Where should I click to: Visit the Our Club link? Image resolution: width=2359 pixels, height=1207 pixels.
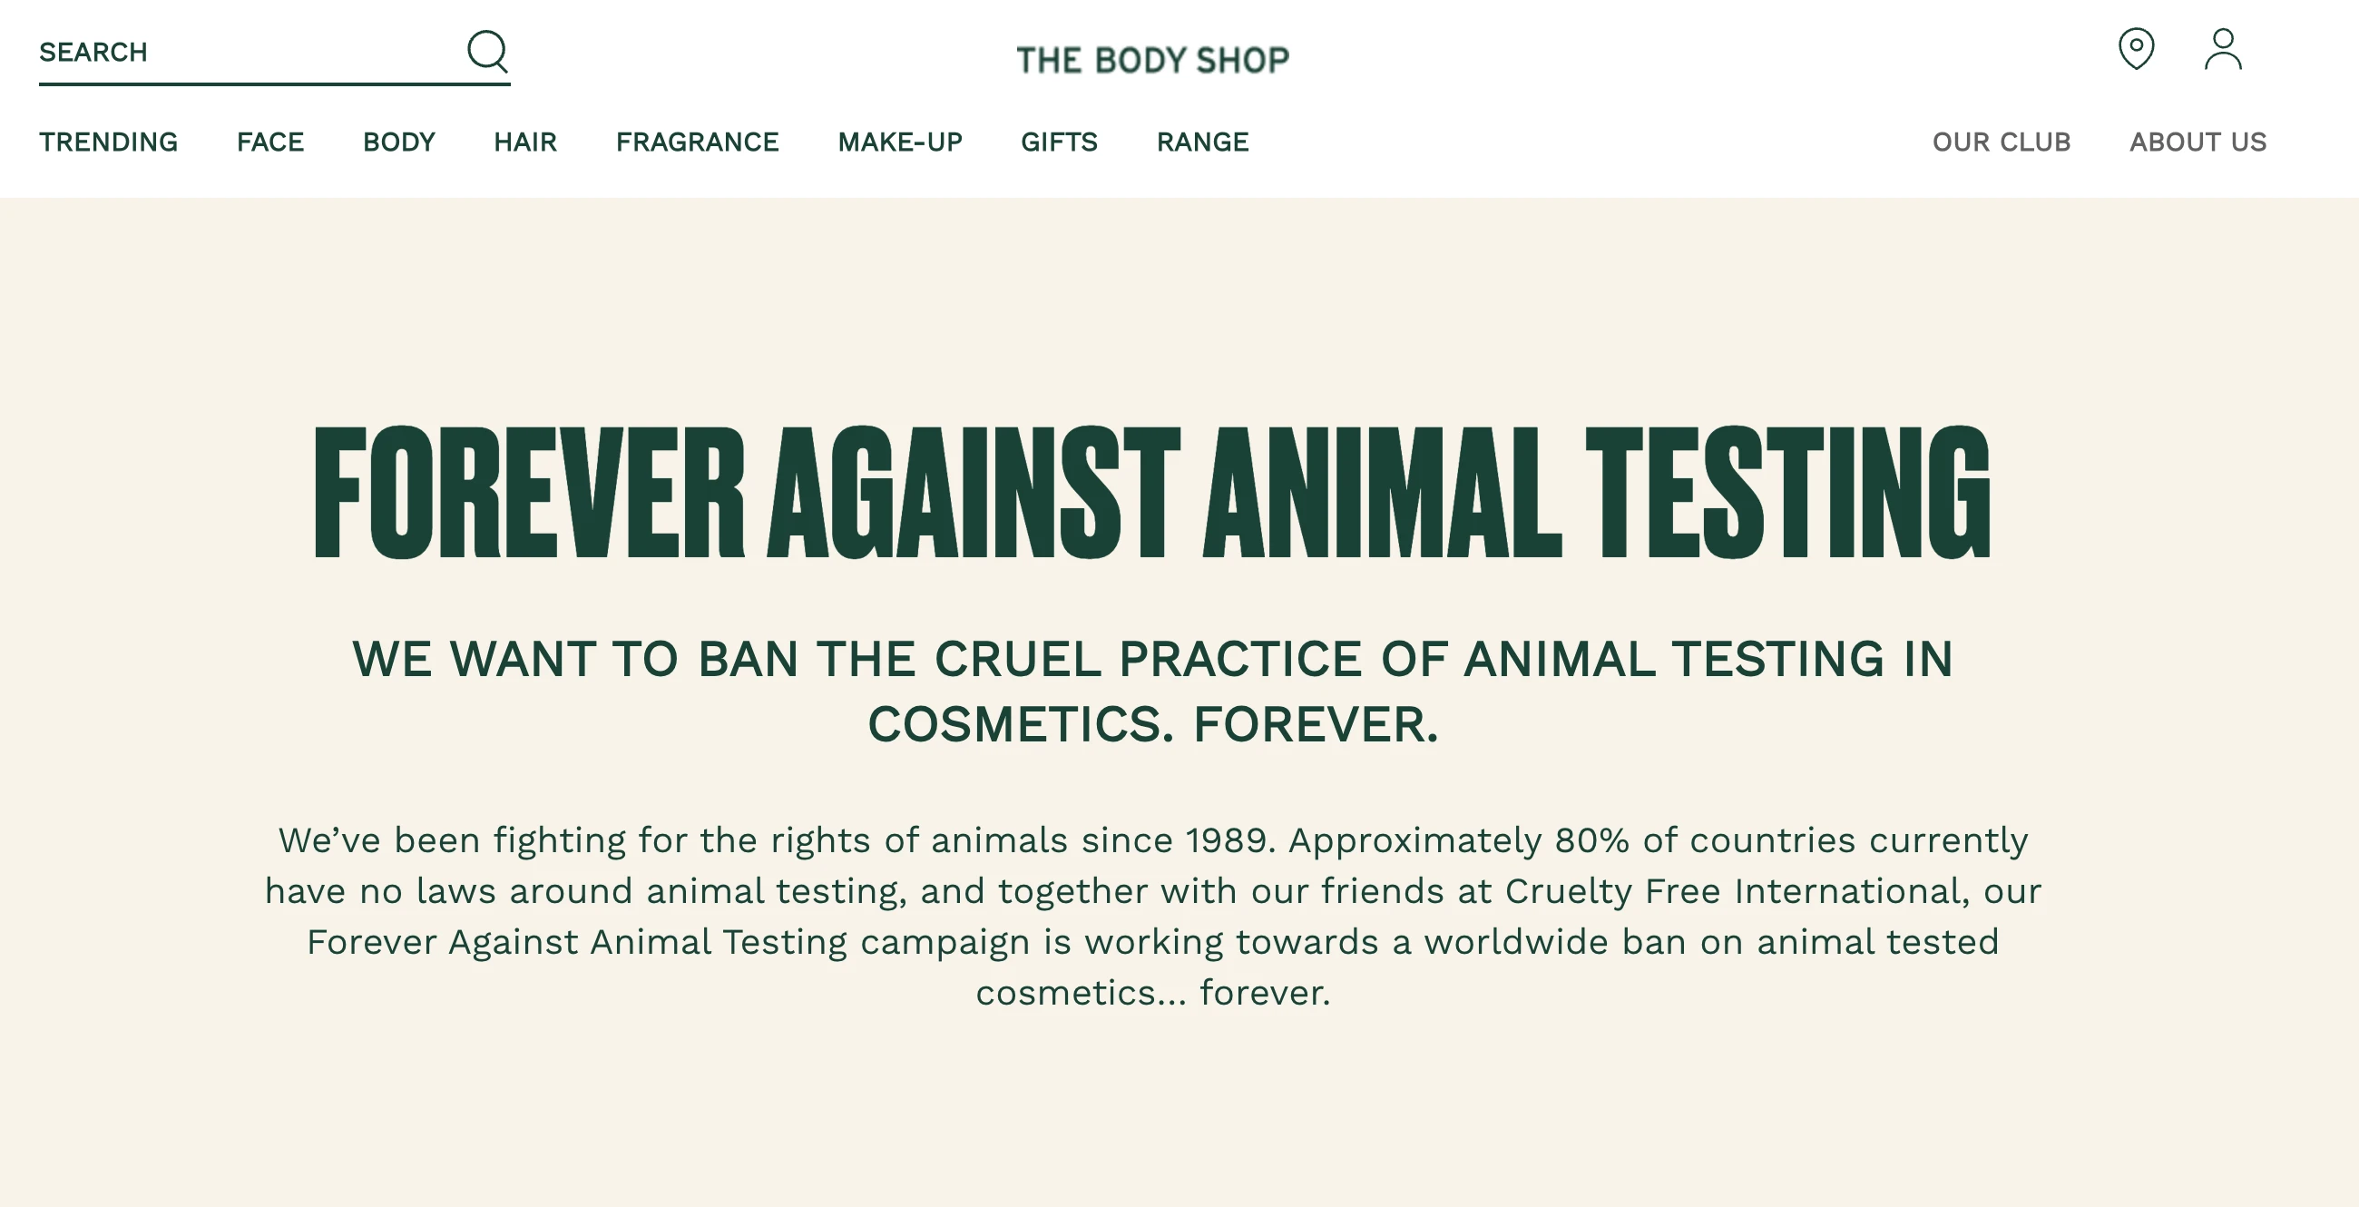[2001, 142]
